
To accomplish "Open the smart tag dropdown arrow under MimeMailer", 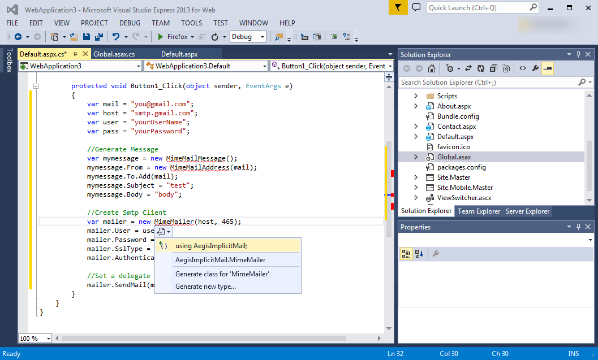I will (169, 232).
